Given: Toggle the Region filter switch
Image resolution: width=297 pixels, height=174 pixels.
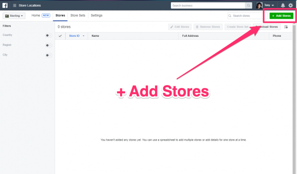Looking at the screenshot, I should coord(48,45).
